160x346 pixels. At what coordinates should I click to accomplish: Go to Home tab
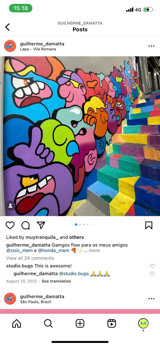(x=17, y=324)
